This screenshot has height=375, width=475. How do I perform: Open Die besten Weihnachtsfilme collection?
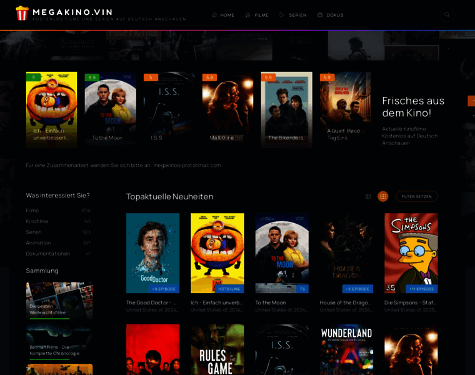coord(59,301)
